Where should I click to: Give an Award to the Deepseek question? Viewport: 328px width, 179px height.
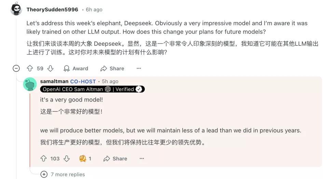tap(76, 68)
